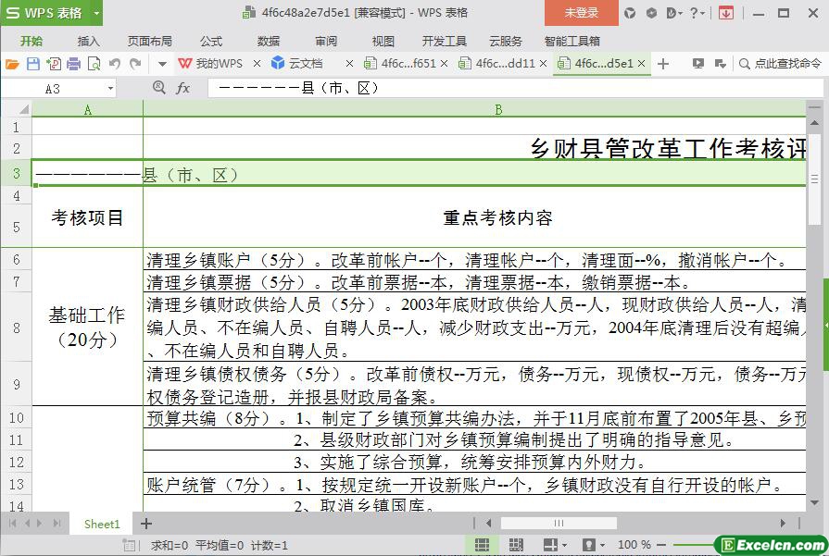Screen dimensions: 829x556
Task: Open the 智能工具箱 ribbon tab
Action: click(x=572, y=42)
